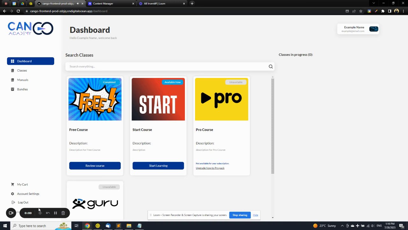This screenshot has width=408, height=230.
Task: Bookmark this page with the star
Action: pos(361,11)
